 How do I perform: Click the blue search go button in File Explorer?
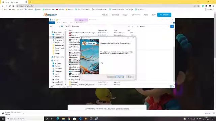(x=172, y=26)
